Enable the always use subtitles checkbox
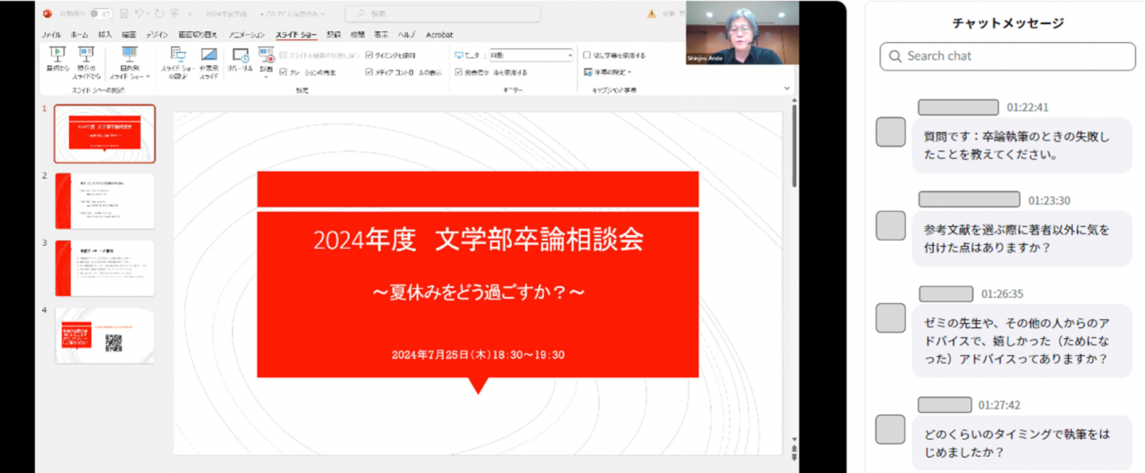This screenshot has height=473, width=1145. point(587,55)
